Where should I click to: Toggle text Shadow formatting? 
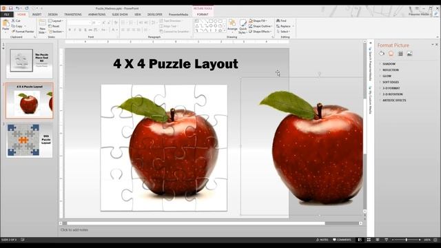[x=85, y=30]
